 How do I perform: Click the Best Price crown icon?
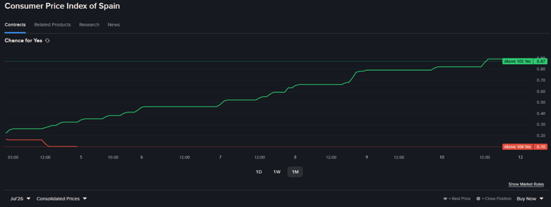coord(445,199)
